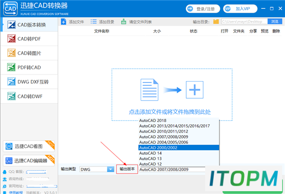Choose AutoCAD 13 option
285x194 pixels.
point(179,158)
